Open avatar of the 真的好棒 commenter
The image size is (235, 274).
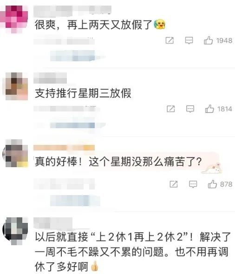(x=15, y=153)
